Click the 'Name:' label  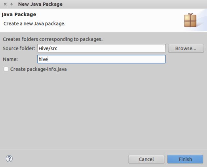point(10,59)
